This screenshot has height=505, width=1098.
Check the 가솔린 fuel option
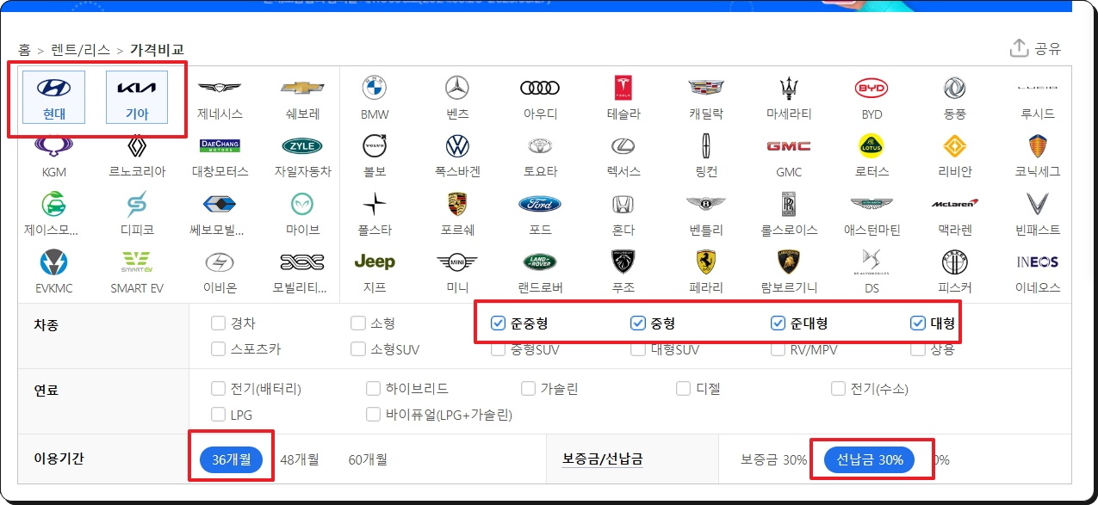click(528, 389)
